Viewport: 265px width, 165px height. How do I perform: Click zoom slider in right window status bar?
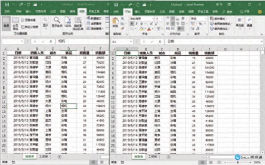[x=238, y=162]
